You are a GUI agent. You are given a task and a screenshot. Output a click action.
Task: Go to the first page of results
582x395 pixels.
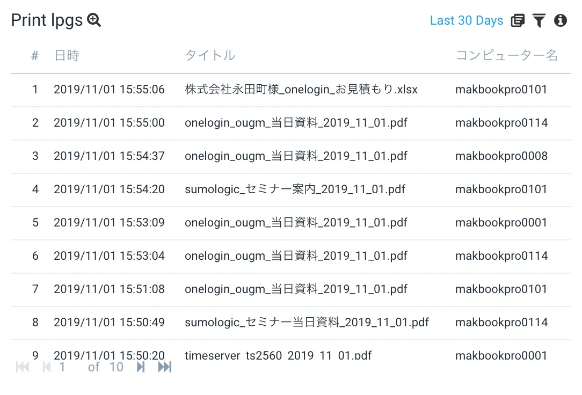23,367
